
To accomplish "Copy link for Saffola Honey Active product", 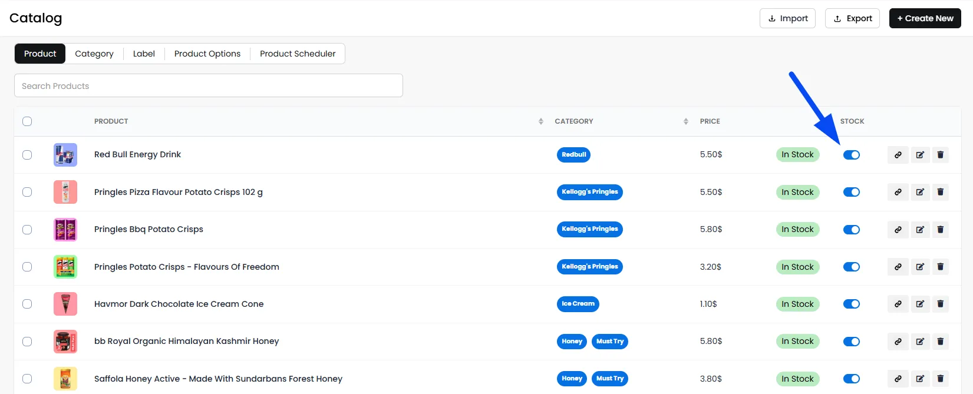I will tap(898, 379).
